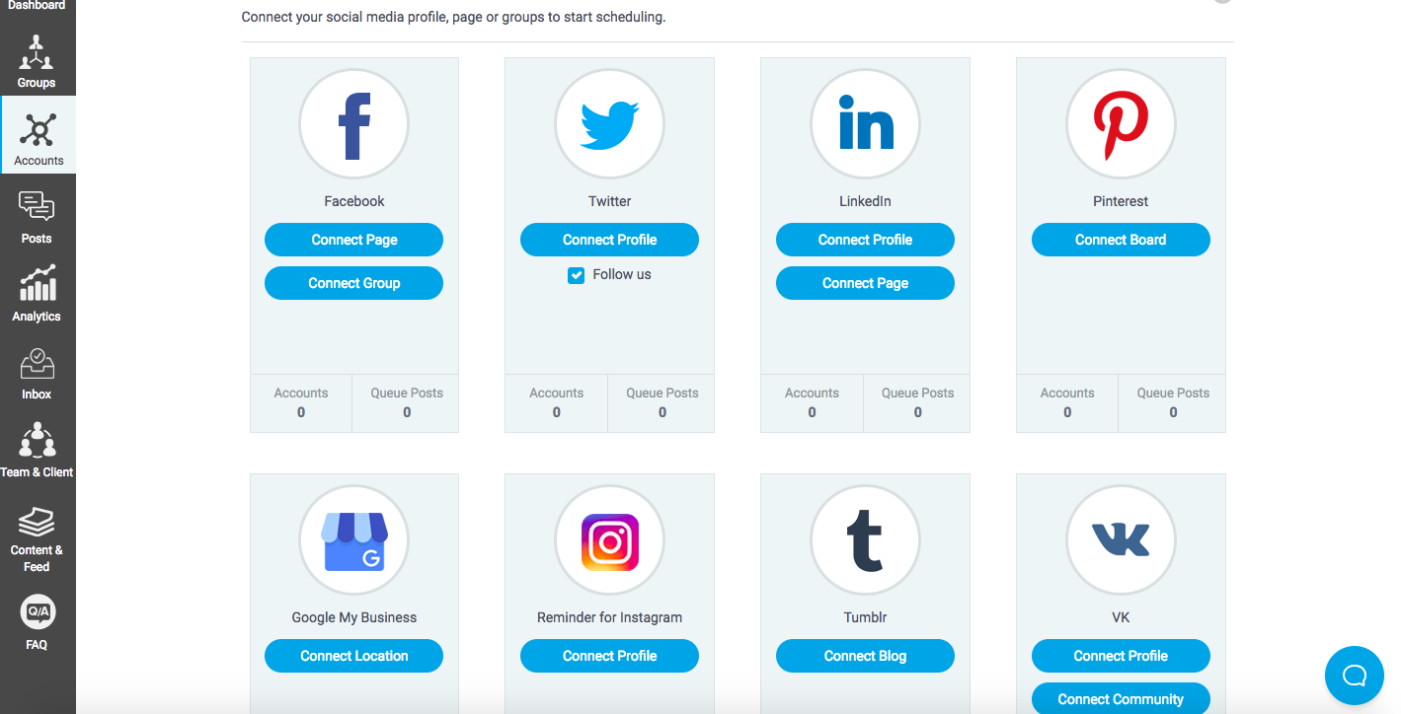Open the chat support bubble
The image size is (1401, 714).
coord(1354,676)
